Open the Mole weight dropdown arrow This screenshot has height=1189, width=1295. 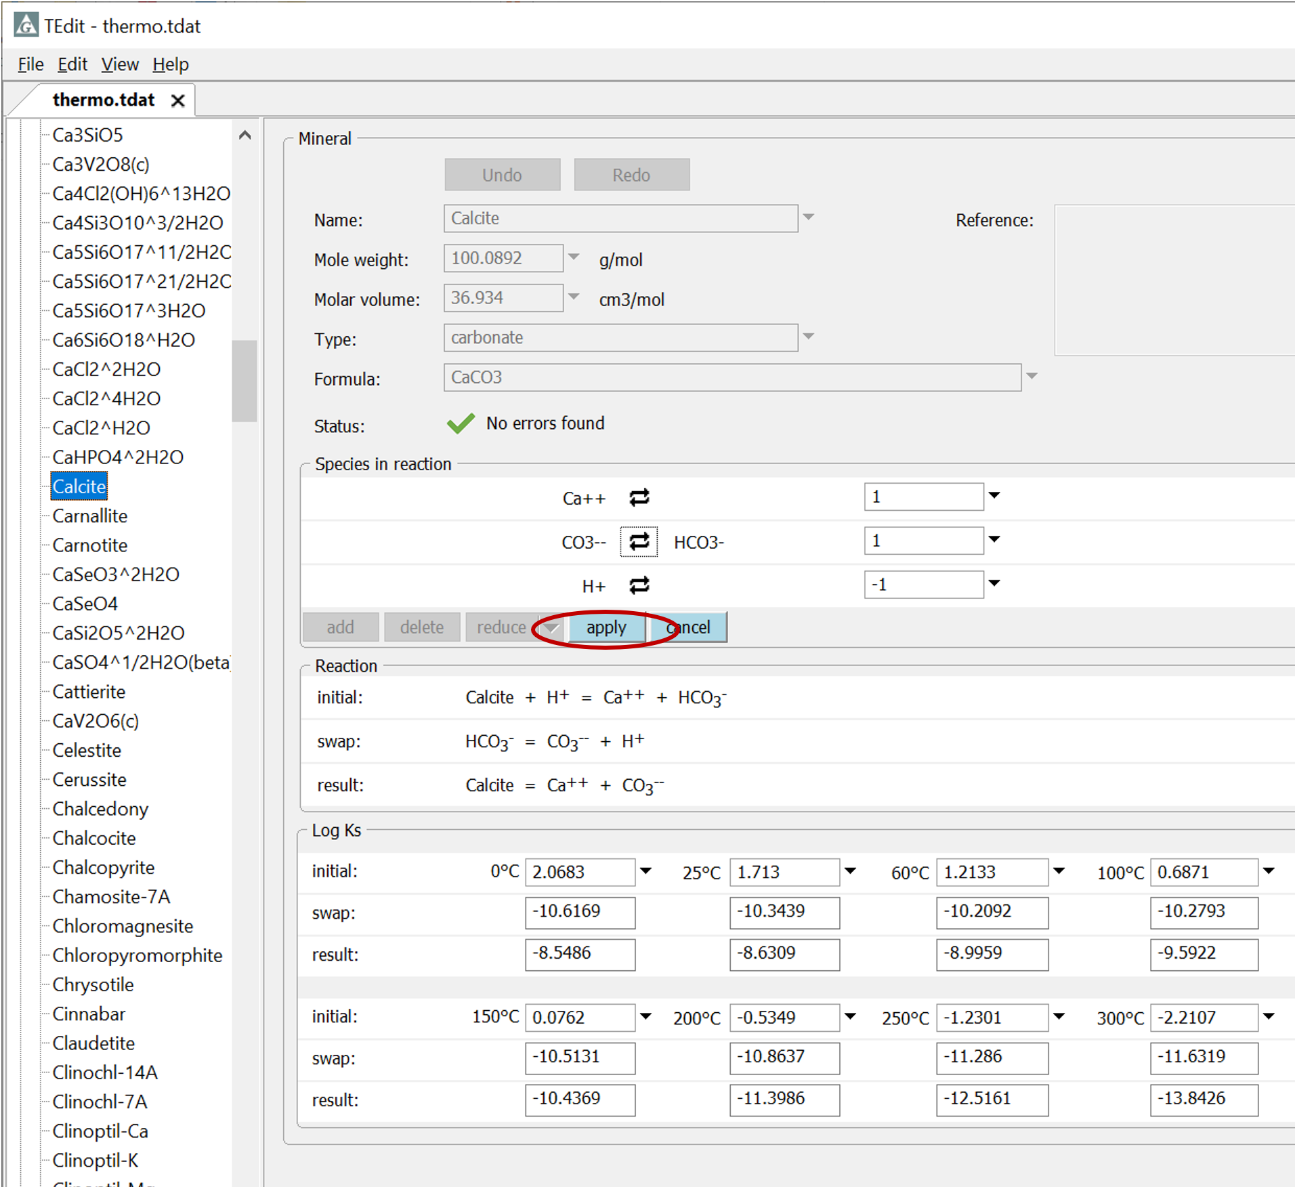[x=574, y=257]
